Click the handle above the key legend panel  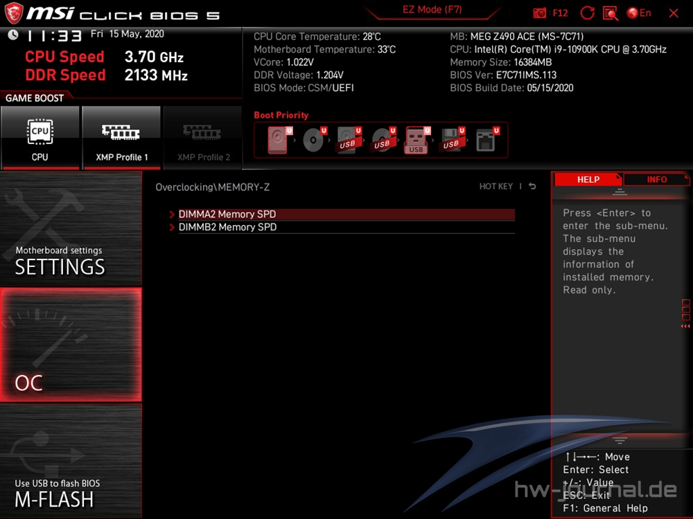(620, 440)
